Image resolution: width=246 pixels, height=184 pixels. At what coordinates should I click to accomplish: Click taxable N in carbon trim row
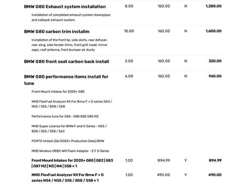coord(186,31)
